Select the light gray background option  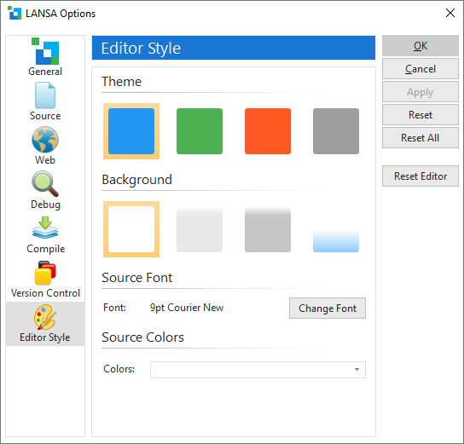[x=200, y=229]
